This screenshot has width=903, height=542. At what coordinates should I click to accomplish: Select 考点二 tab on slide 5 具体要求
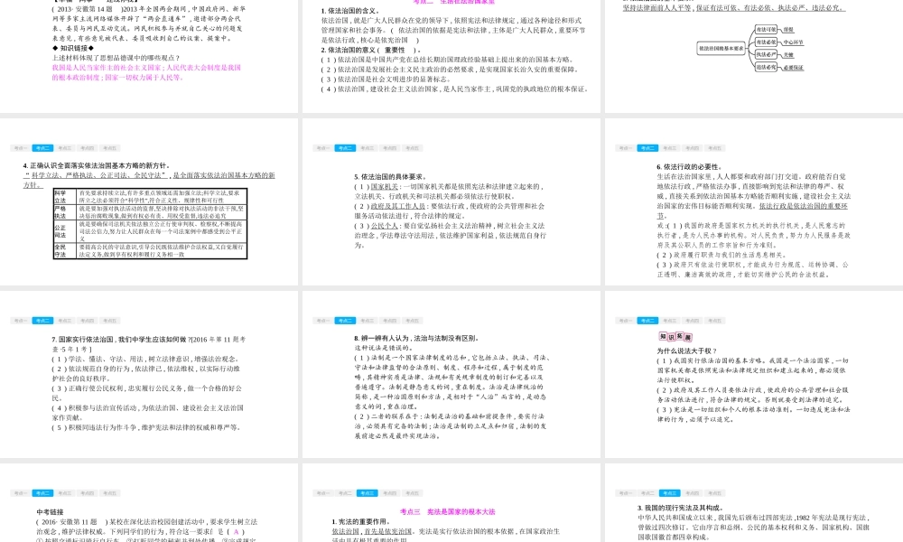pos(345,148)
